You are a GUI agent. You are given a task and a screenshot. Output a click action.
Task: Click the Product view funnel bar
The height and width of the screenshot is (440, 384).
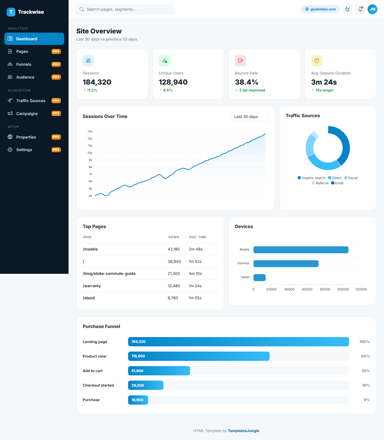[x=199, y=356]
